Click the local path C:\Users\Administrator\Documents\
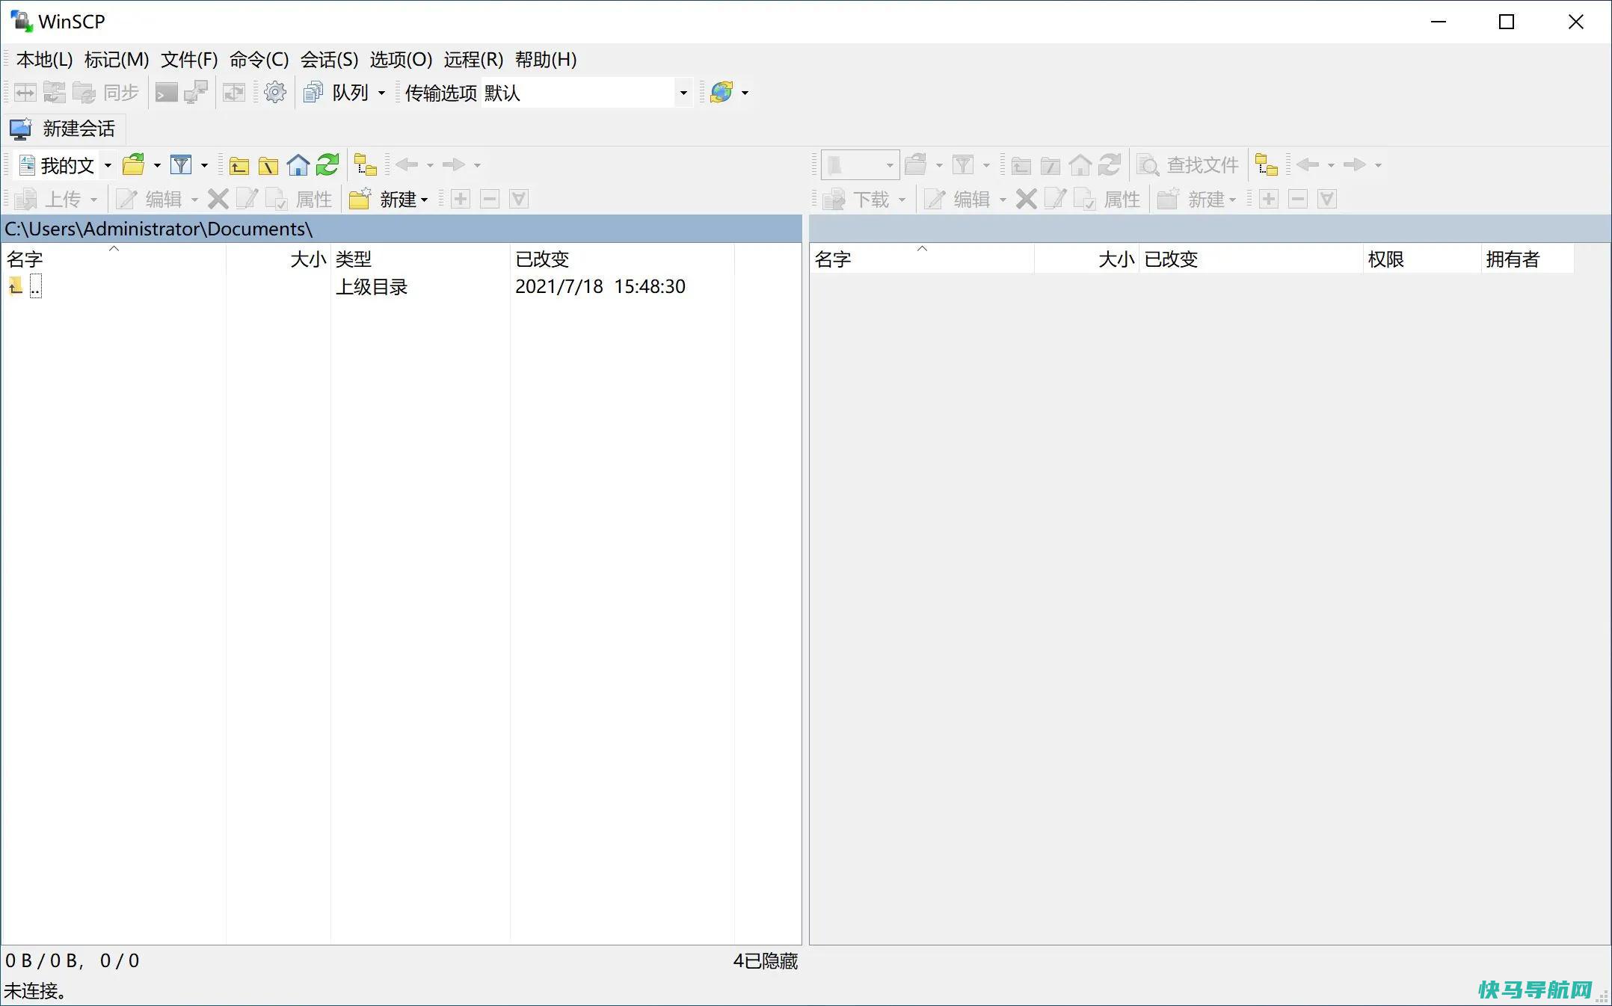 click(x=159, y=229)
